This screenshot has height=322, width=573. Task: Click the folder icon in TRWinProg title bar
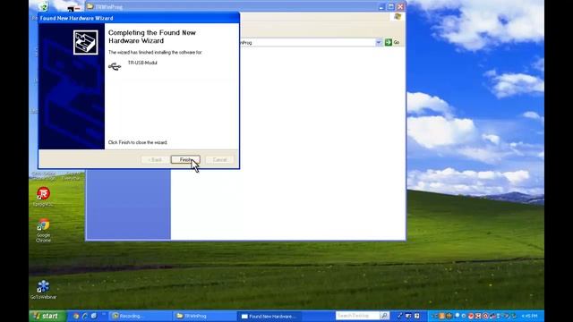90,6
